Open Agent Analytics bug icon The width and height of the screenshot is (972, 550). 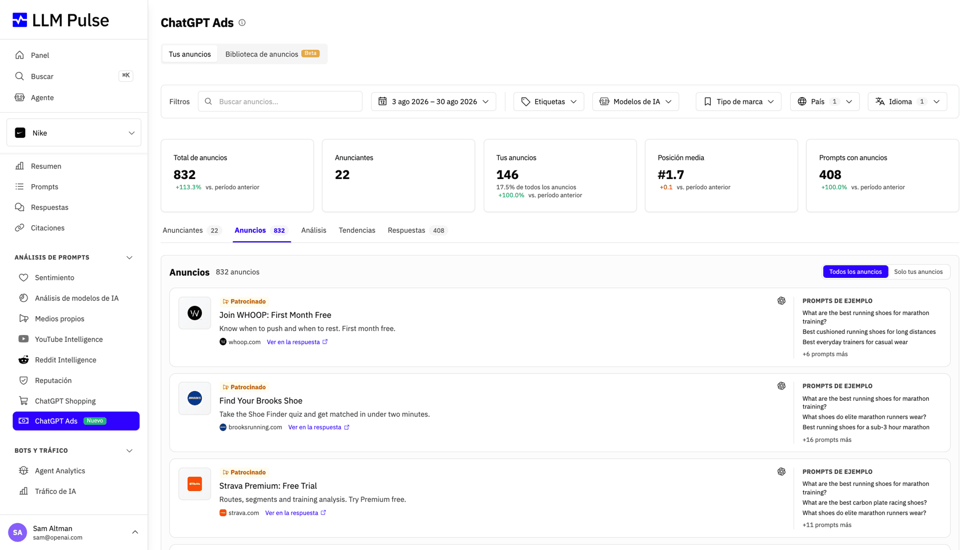pos(23,471)
